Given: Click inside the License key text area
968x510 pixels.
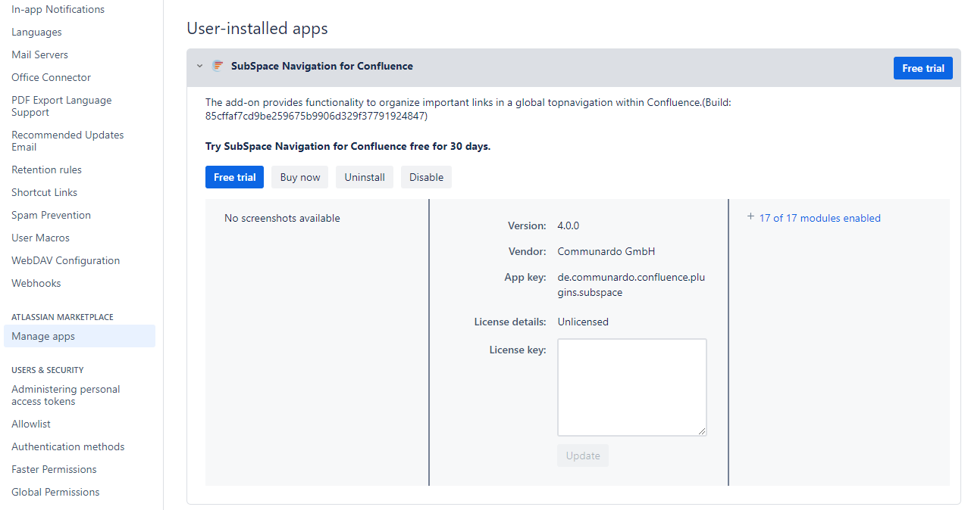Looking at the screenshot, I should coord(631,387).
